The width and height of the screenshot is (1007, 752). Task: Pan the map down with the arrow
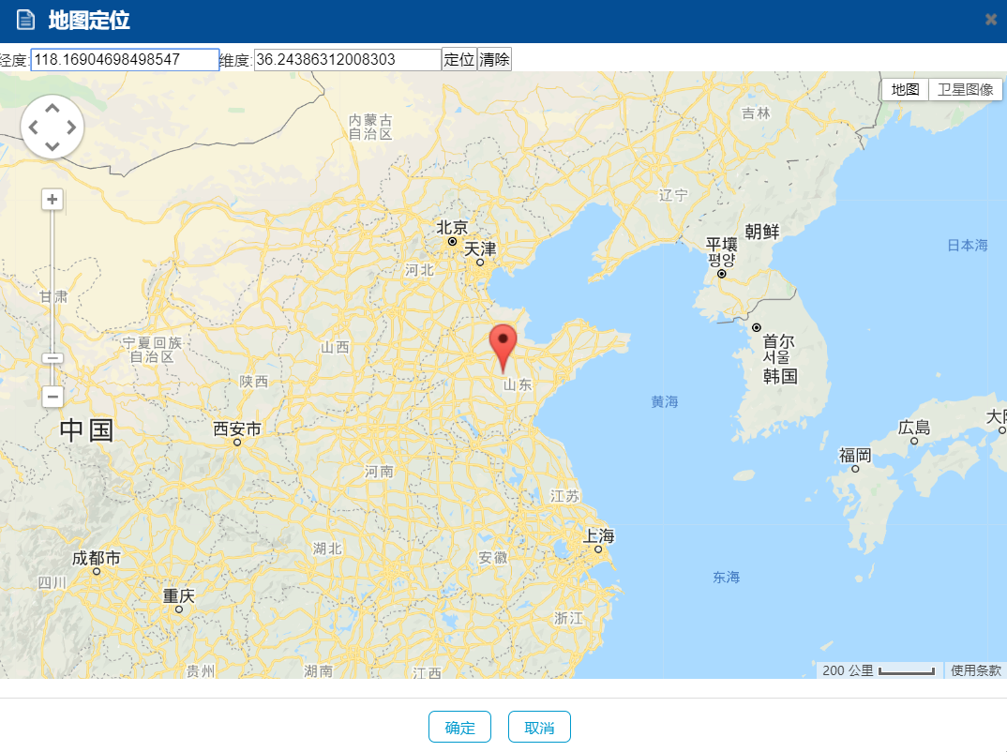(52, 145)
